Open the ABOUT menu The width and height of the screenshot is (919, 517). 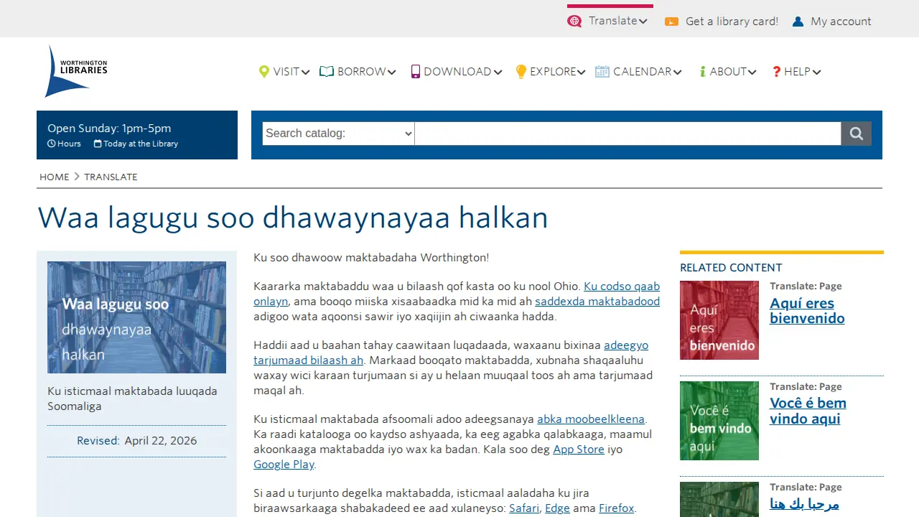tap(728, 72)
